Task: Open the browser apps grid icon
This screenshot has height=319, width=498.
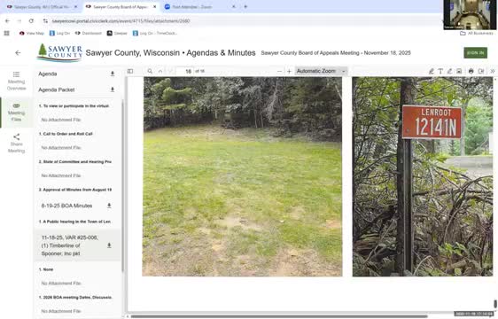Action: [7, 33]
